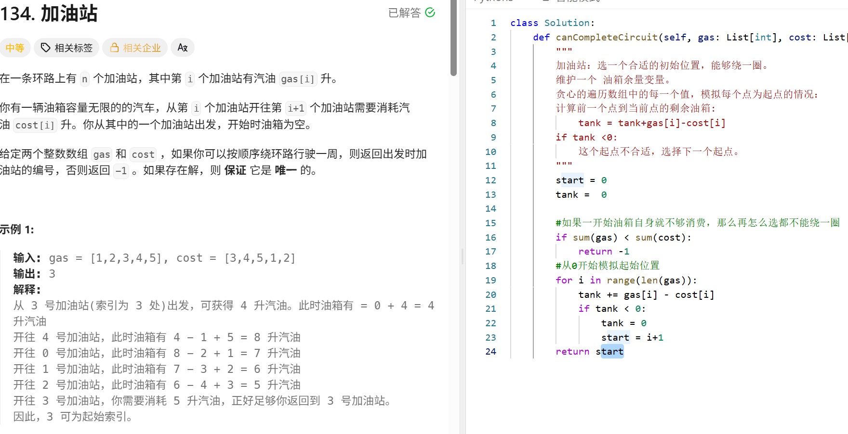Click 'if sum(gas) < sum(cost):' line
This screenshot has width=848, height=434.
pos(623,238)
